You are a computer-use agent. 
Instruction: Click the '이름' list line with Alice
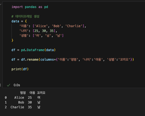[x=53, y=26]
